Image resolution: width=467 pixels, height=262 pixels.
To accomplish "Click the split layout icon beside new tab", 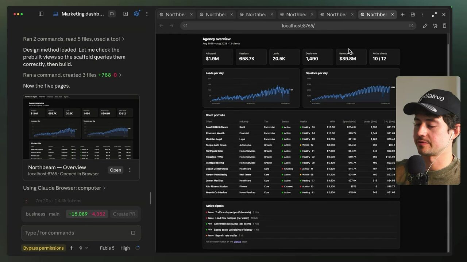I will (x=413, y=15).
